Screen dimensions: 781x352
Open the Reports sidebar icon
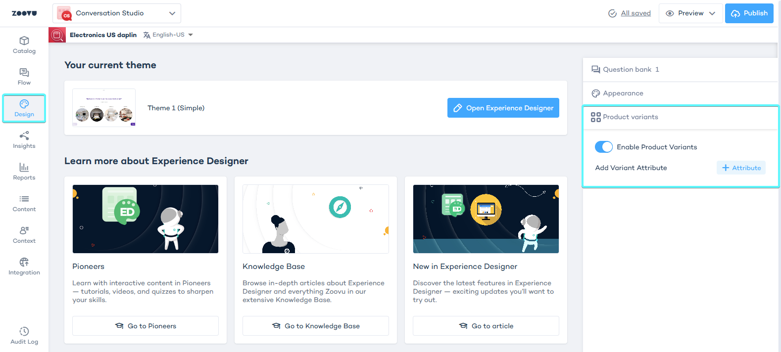(24, 171)
